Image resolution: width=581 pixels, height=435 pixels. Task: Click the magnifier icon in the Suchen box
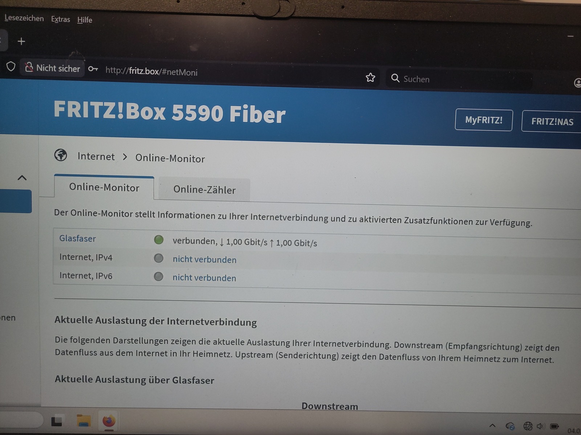[x=395, y=78]
